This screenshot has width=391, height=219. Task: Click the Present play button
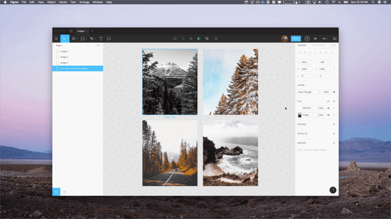[307, 38]
